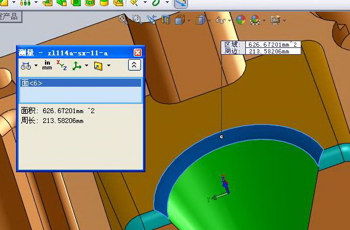This screenshot has width=350, height=230.
Task: Click the 周长 213.58206mm result text
Action: 52,121
